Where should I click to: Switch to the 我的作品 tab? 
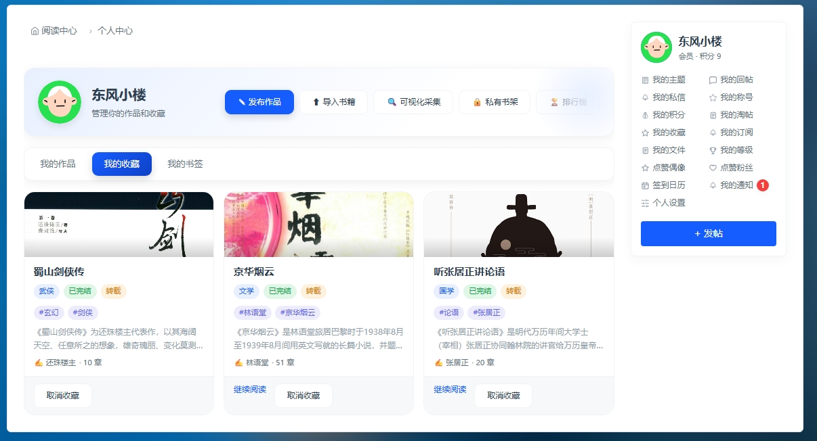58,164
